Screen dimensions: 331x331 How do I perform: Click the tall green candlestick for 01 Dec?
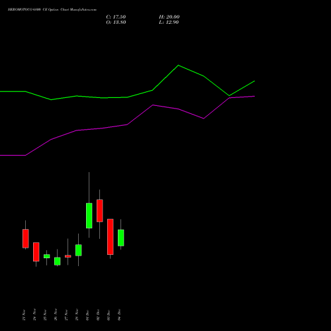[89, 216]
